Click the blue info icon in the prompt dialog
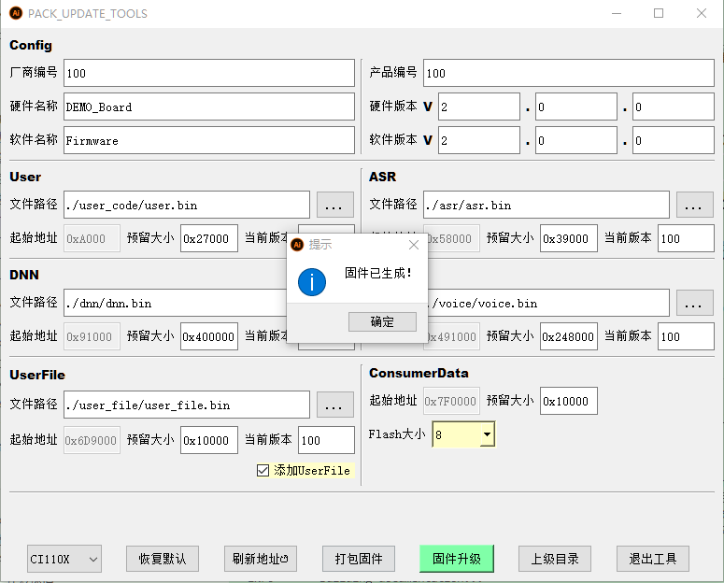The image size is (724, 583). pos(312,282)
